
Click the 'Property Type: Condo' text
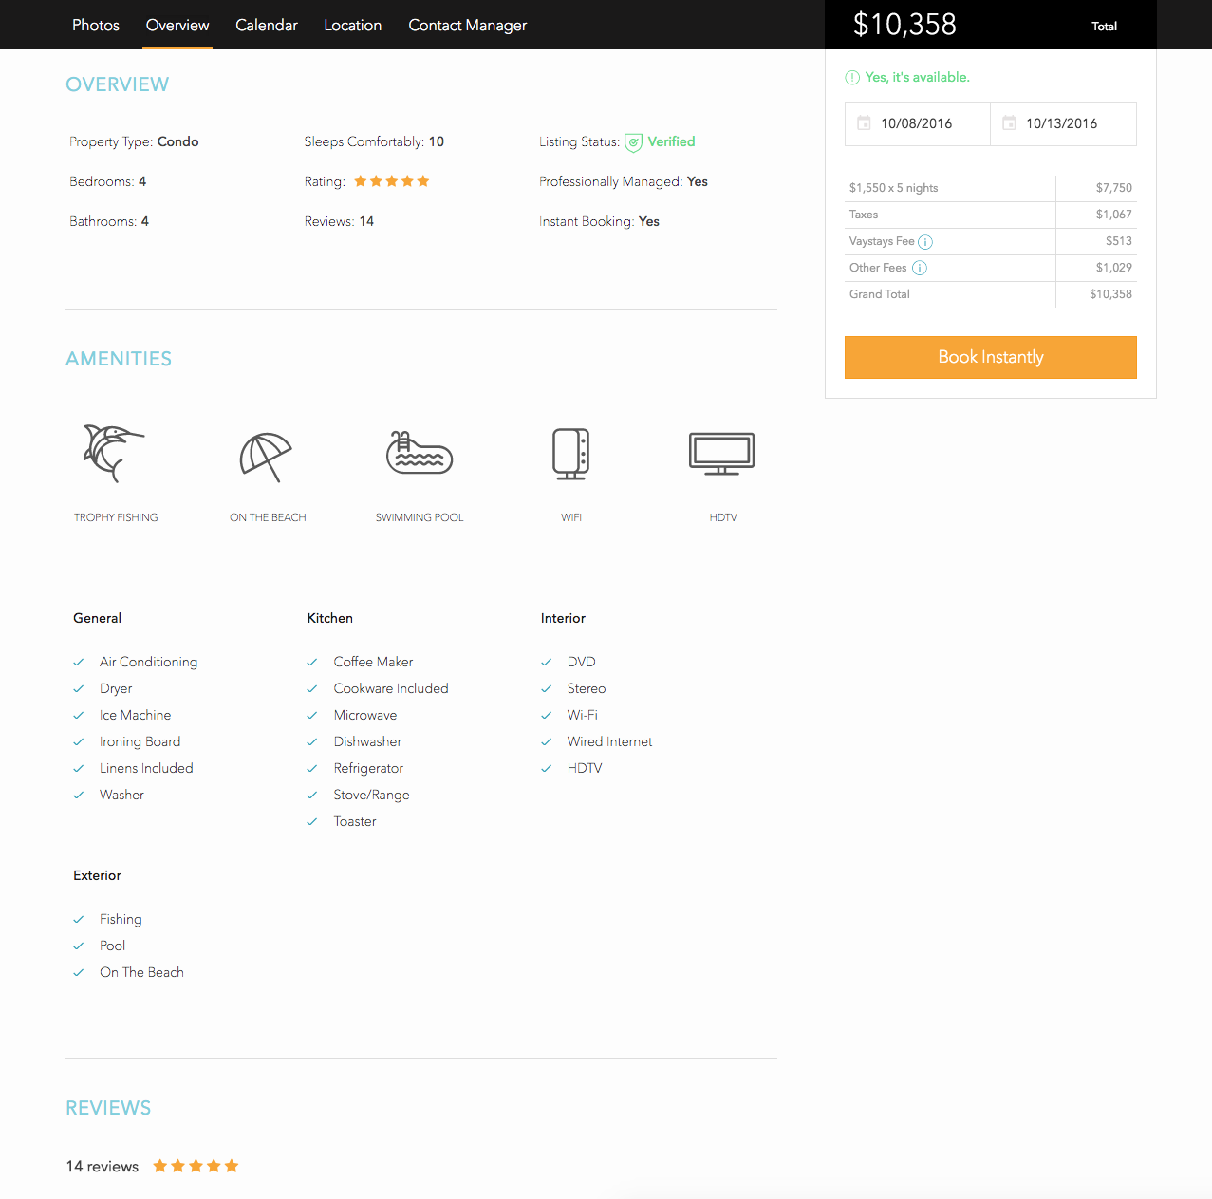(134, 141)
